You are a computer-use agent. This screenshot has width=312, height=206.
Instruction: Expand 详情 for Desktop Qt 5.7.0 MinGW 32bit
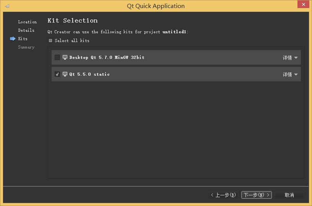point(290,58)
